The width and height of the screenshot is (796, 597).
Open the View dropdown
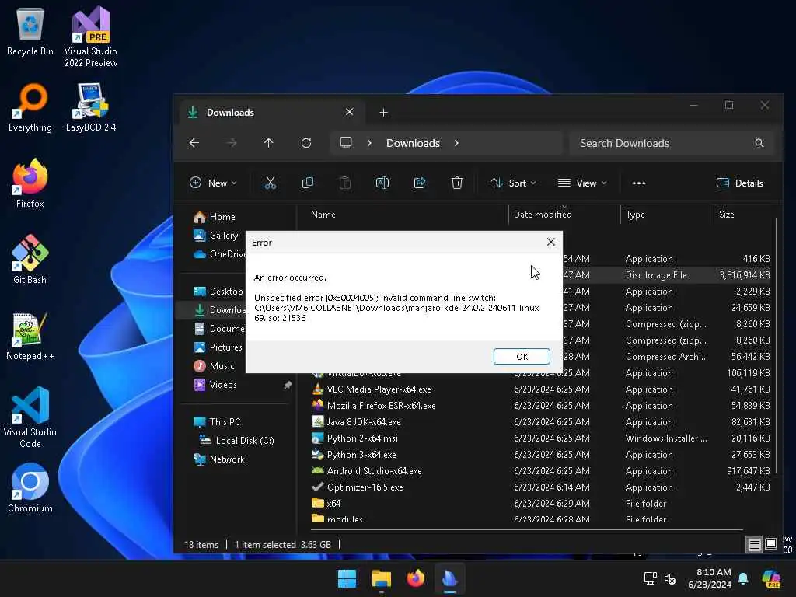tap(582, 183)
